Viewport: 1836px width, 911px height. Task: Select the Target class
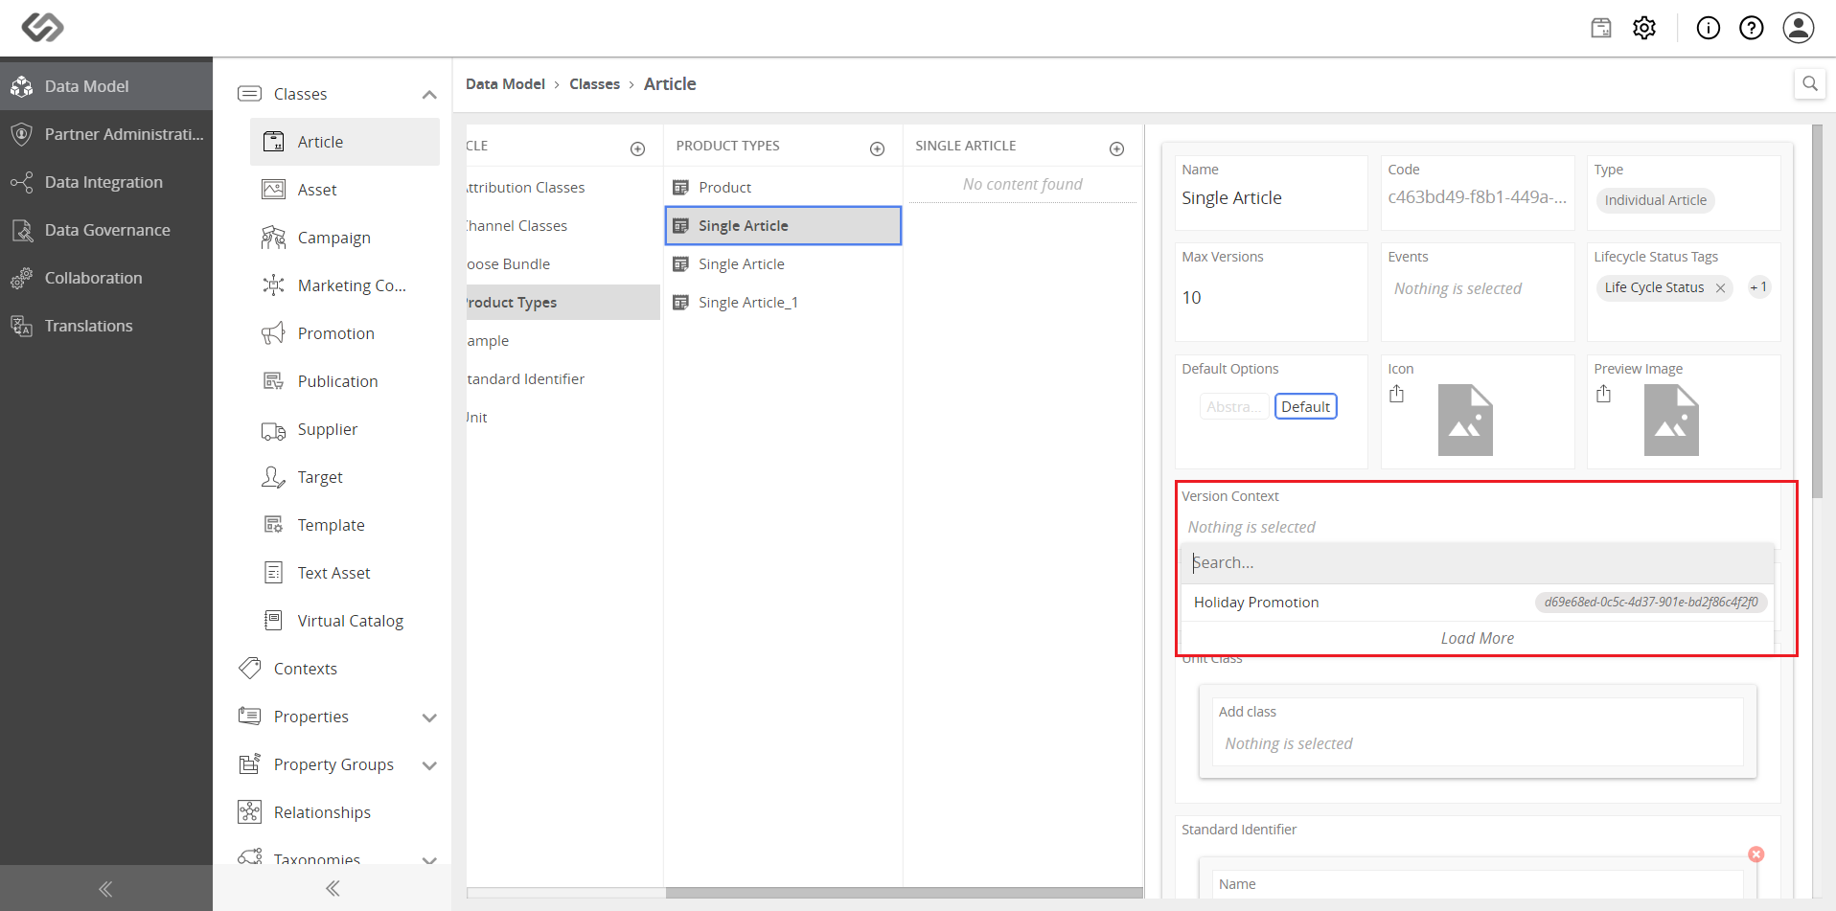(x=345, y=477)
